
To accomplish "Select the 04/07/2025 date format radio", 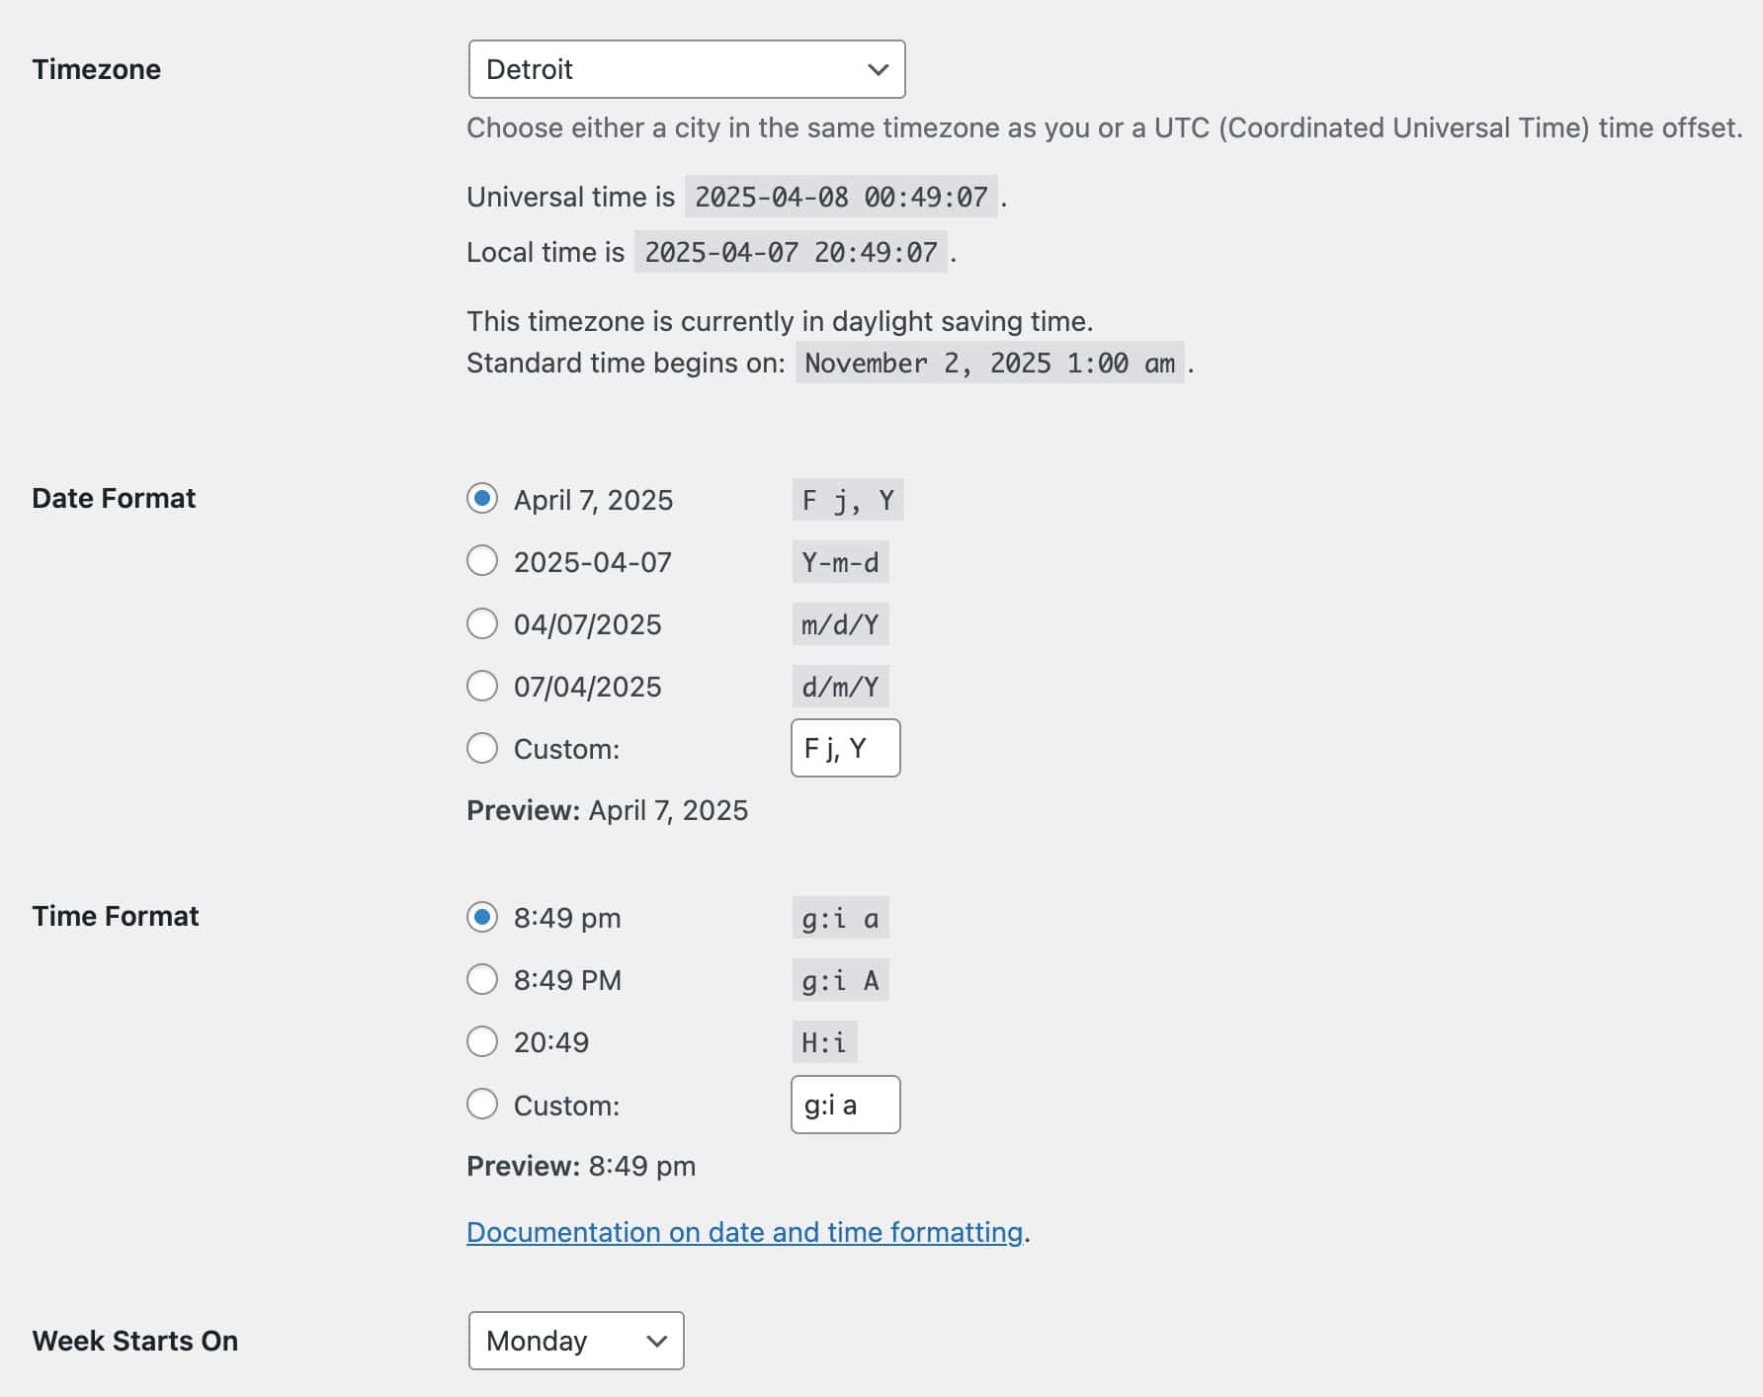I will coord(482,623).
